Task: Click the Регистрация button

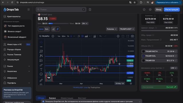Action: [172, 9]
